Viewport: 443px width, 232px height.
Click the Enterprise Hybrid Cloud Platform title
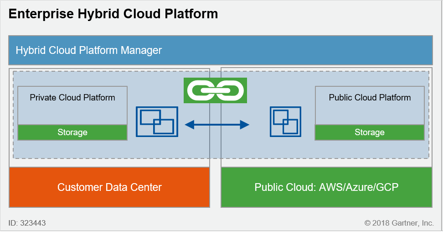pos(113,14)
